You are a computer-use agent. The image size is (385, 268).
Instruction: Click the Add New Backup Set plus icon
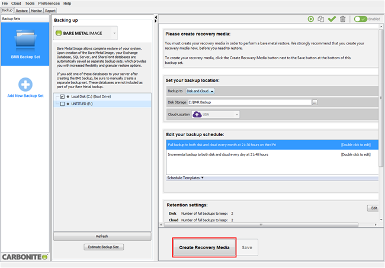[x=25, y=85]
